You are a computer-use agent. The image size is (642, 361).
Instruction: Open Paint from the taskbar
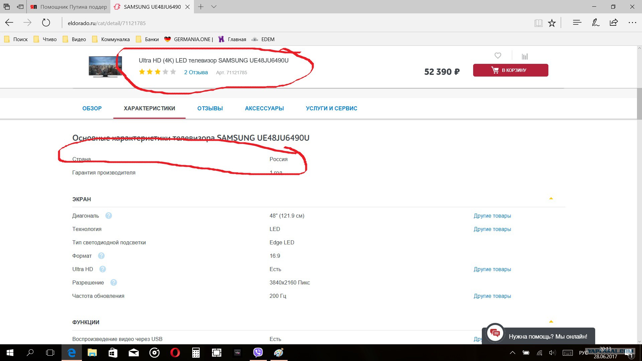[279, 353]
